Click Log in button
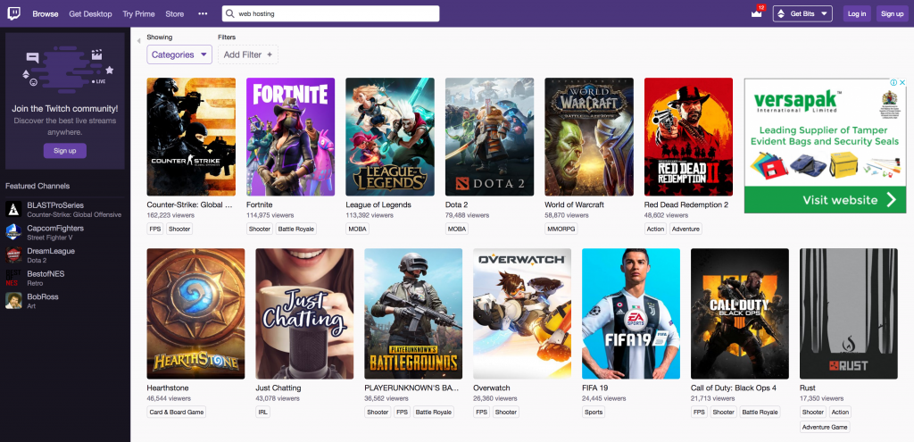 click(x=857, y=13)
